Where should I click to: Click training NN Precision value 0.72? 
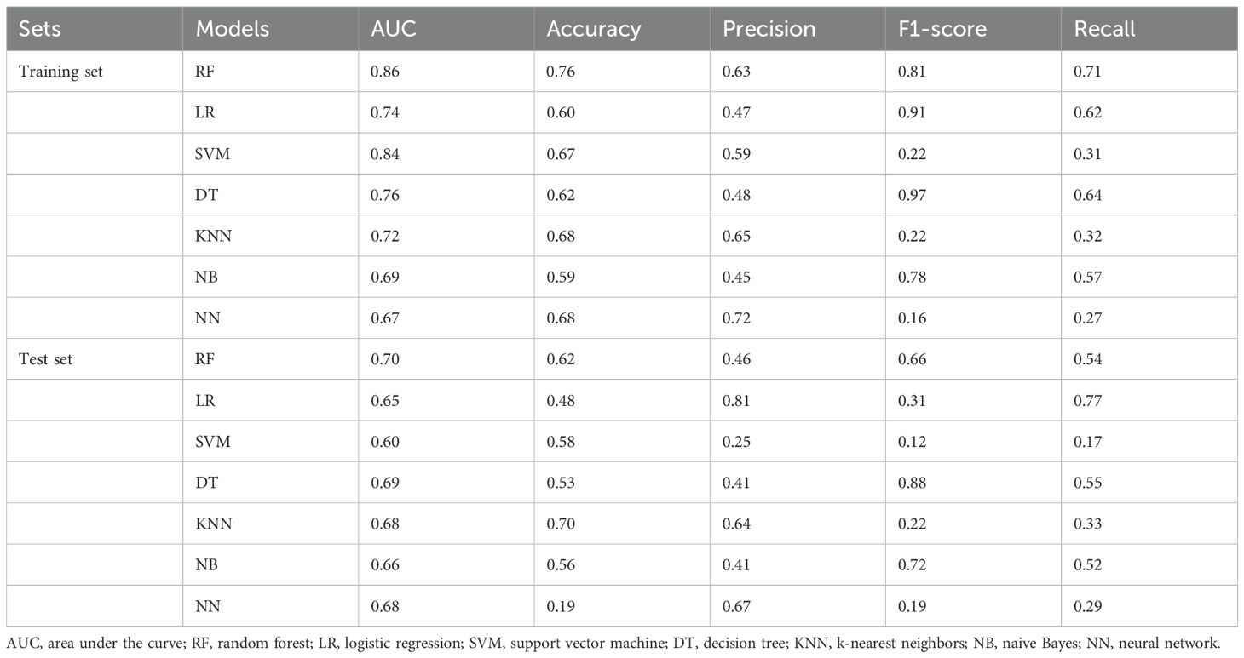click(736, 318)
